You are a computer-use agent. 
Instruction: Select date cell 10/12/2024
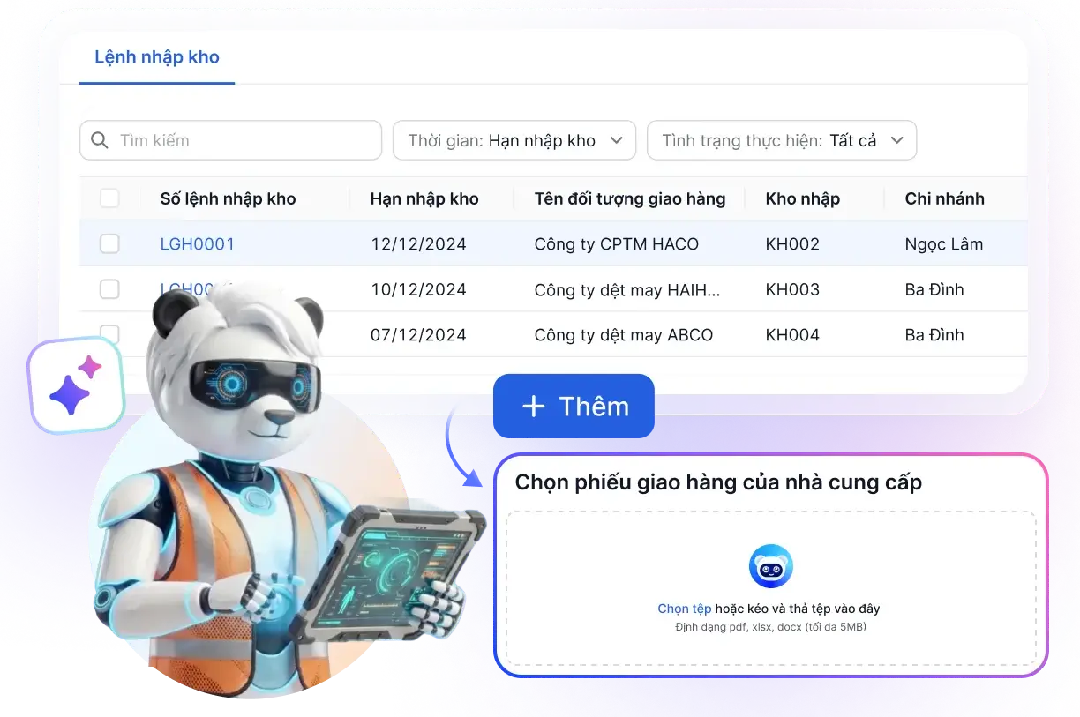(418, 289)
